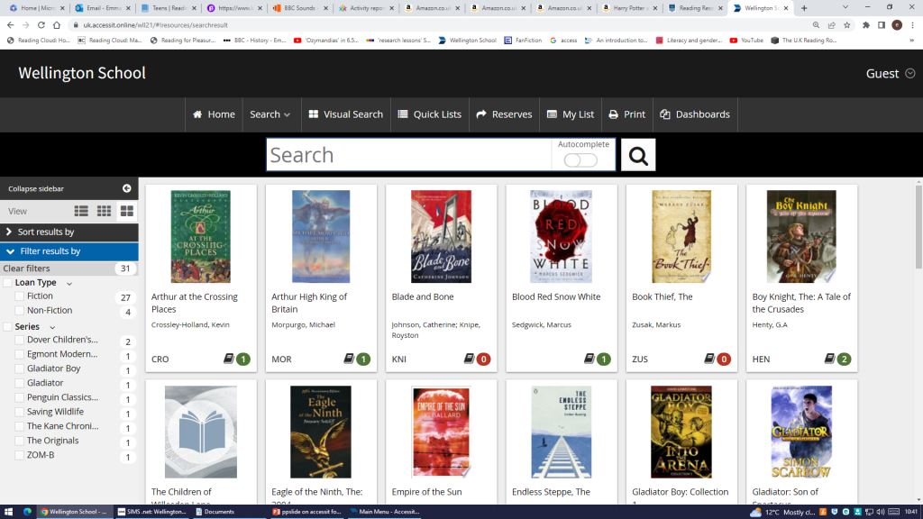The height and width of the screenshot is (519, 923).
Task: Click the browser address bar URL
Action: coord(155,25)
